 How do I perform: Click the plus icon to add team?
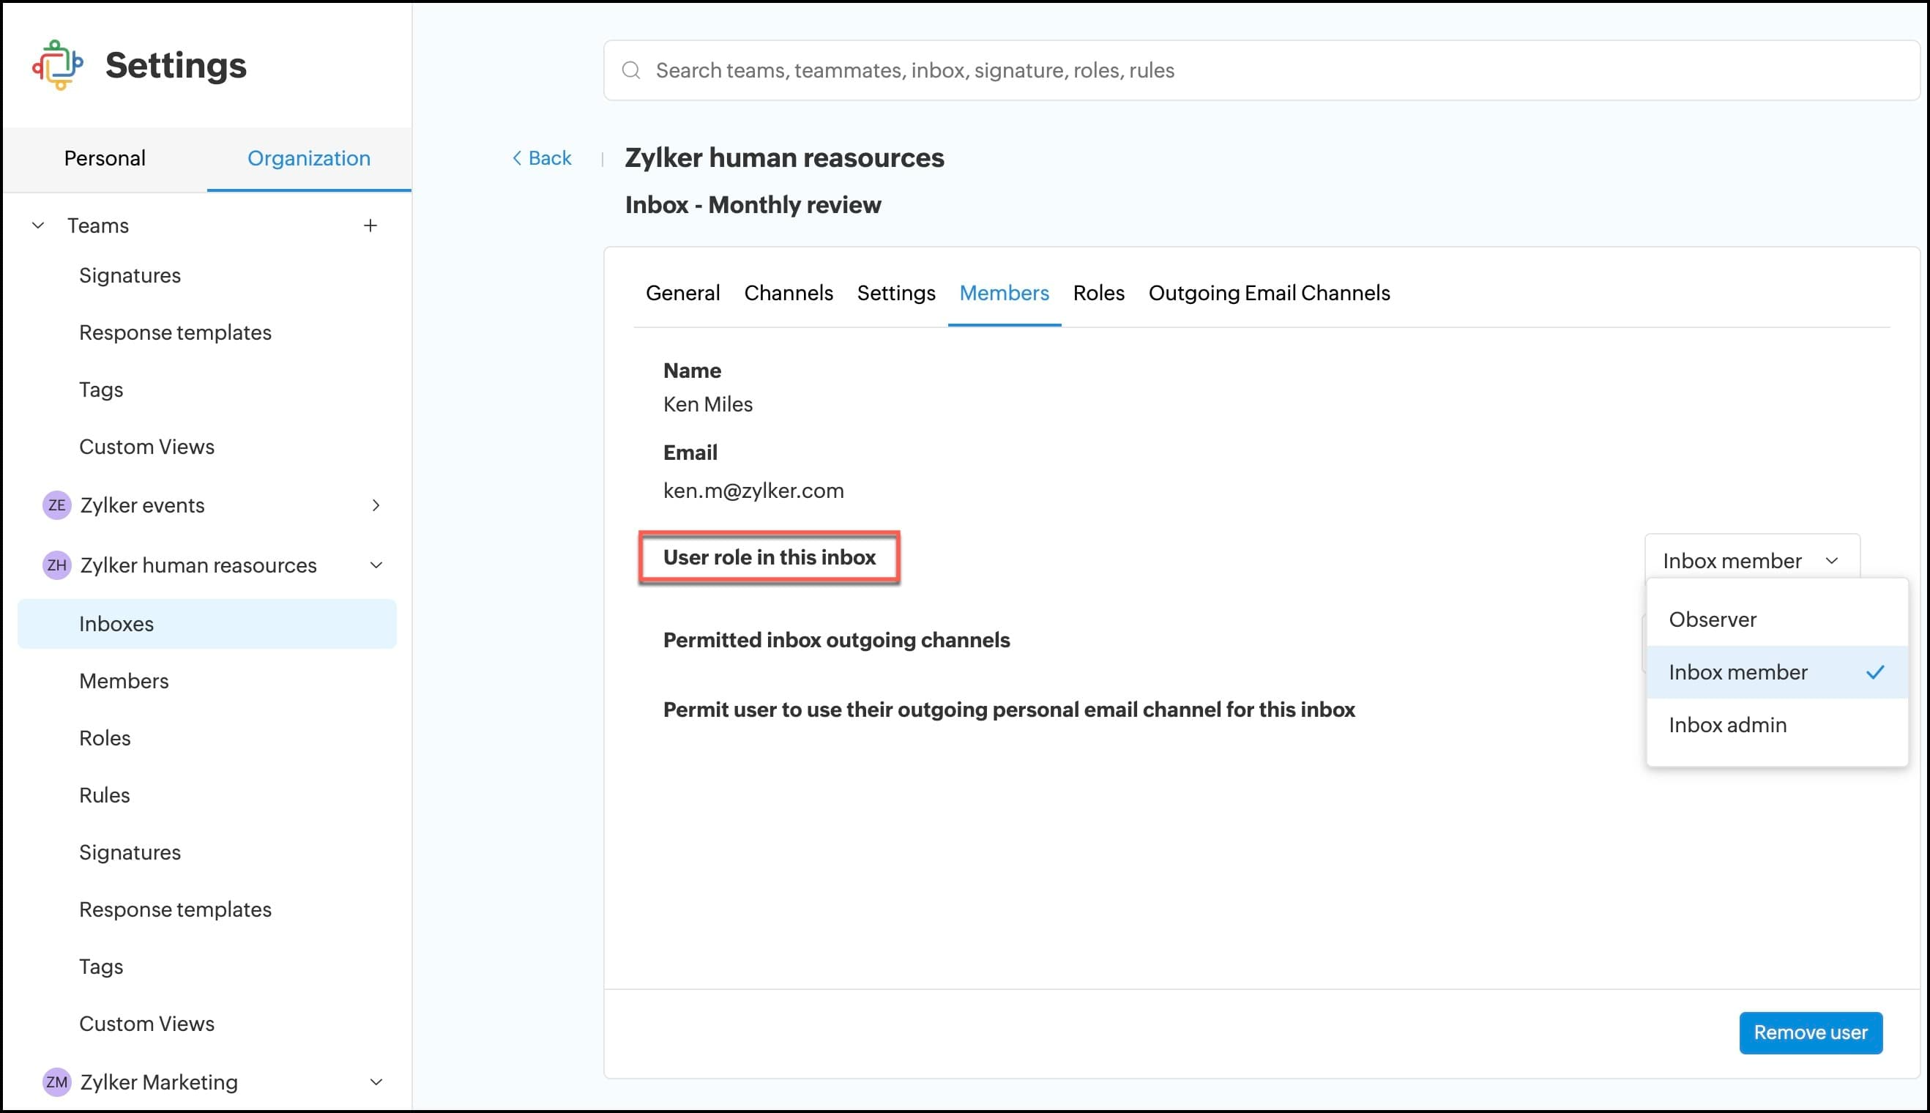pos(370,226)
